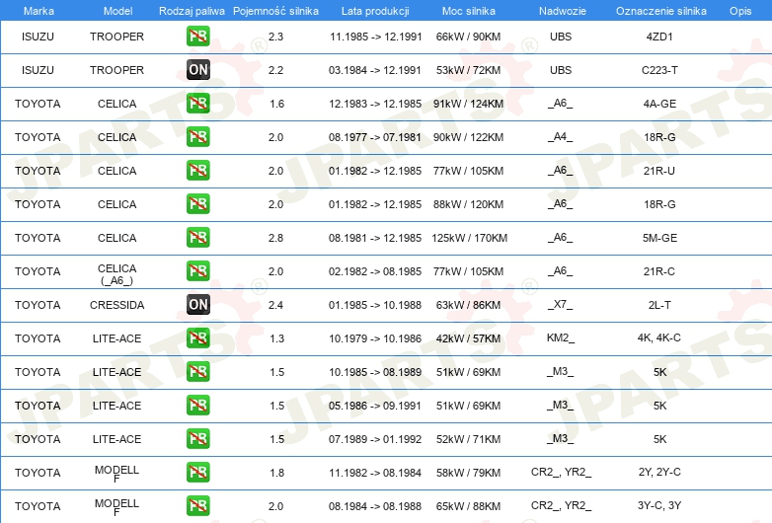Click power value 42kW / 57KM
772x523 pixels.
point(468,338)
